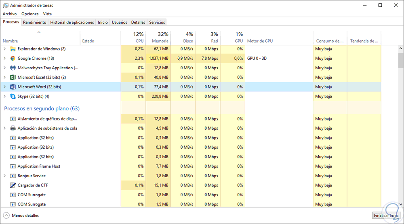Click the Google Chrome process icon
The width and height of the screenshot is (404, 224).
point(13,58)
